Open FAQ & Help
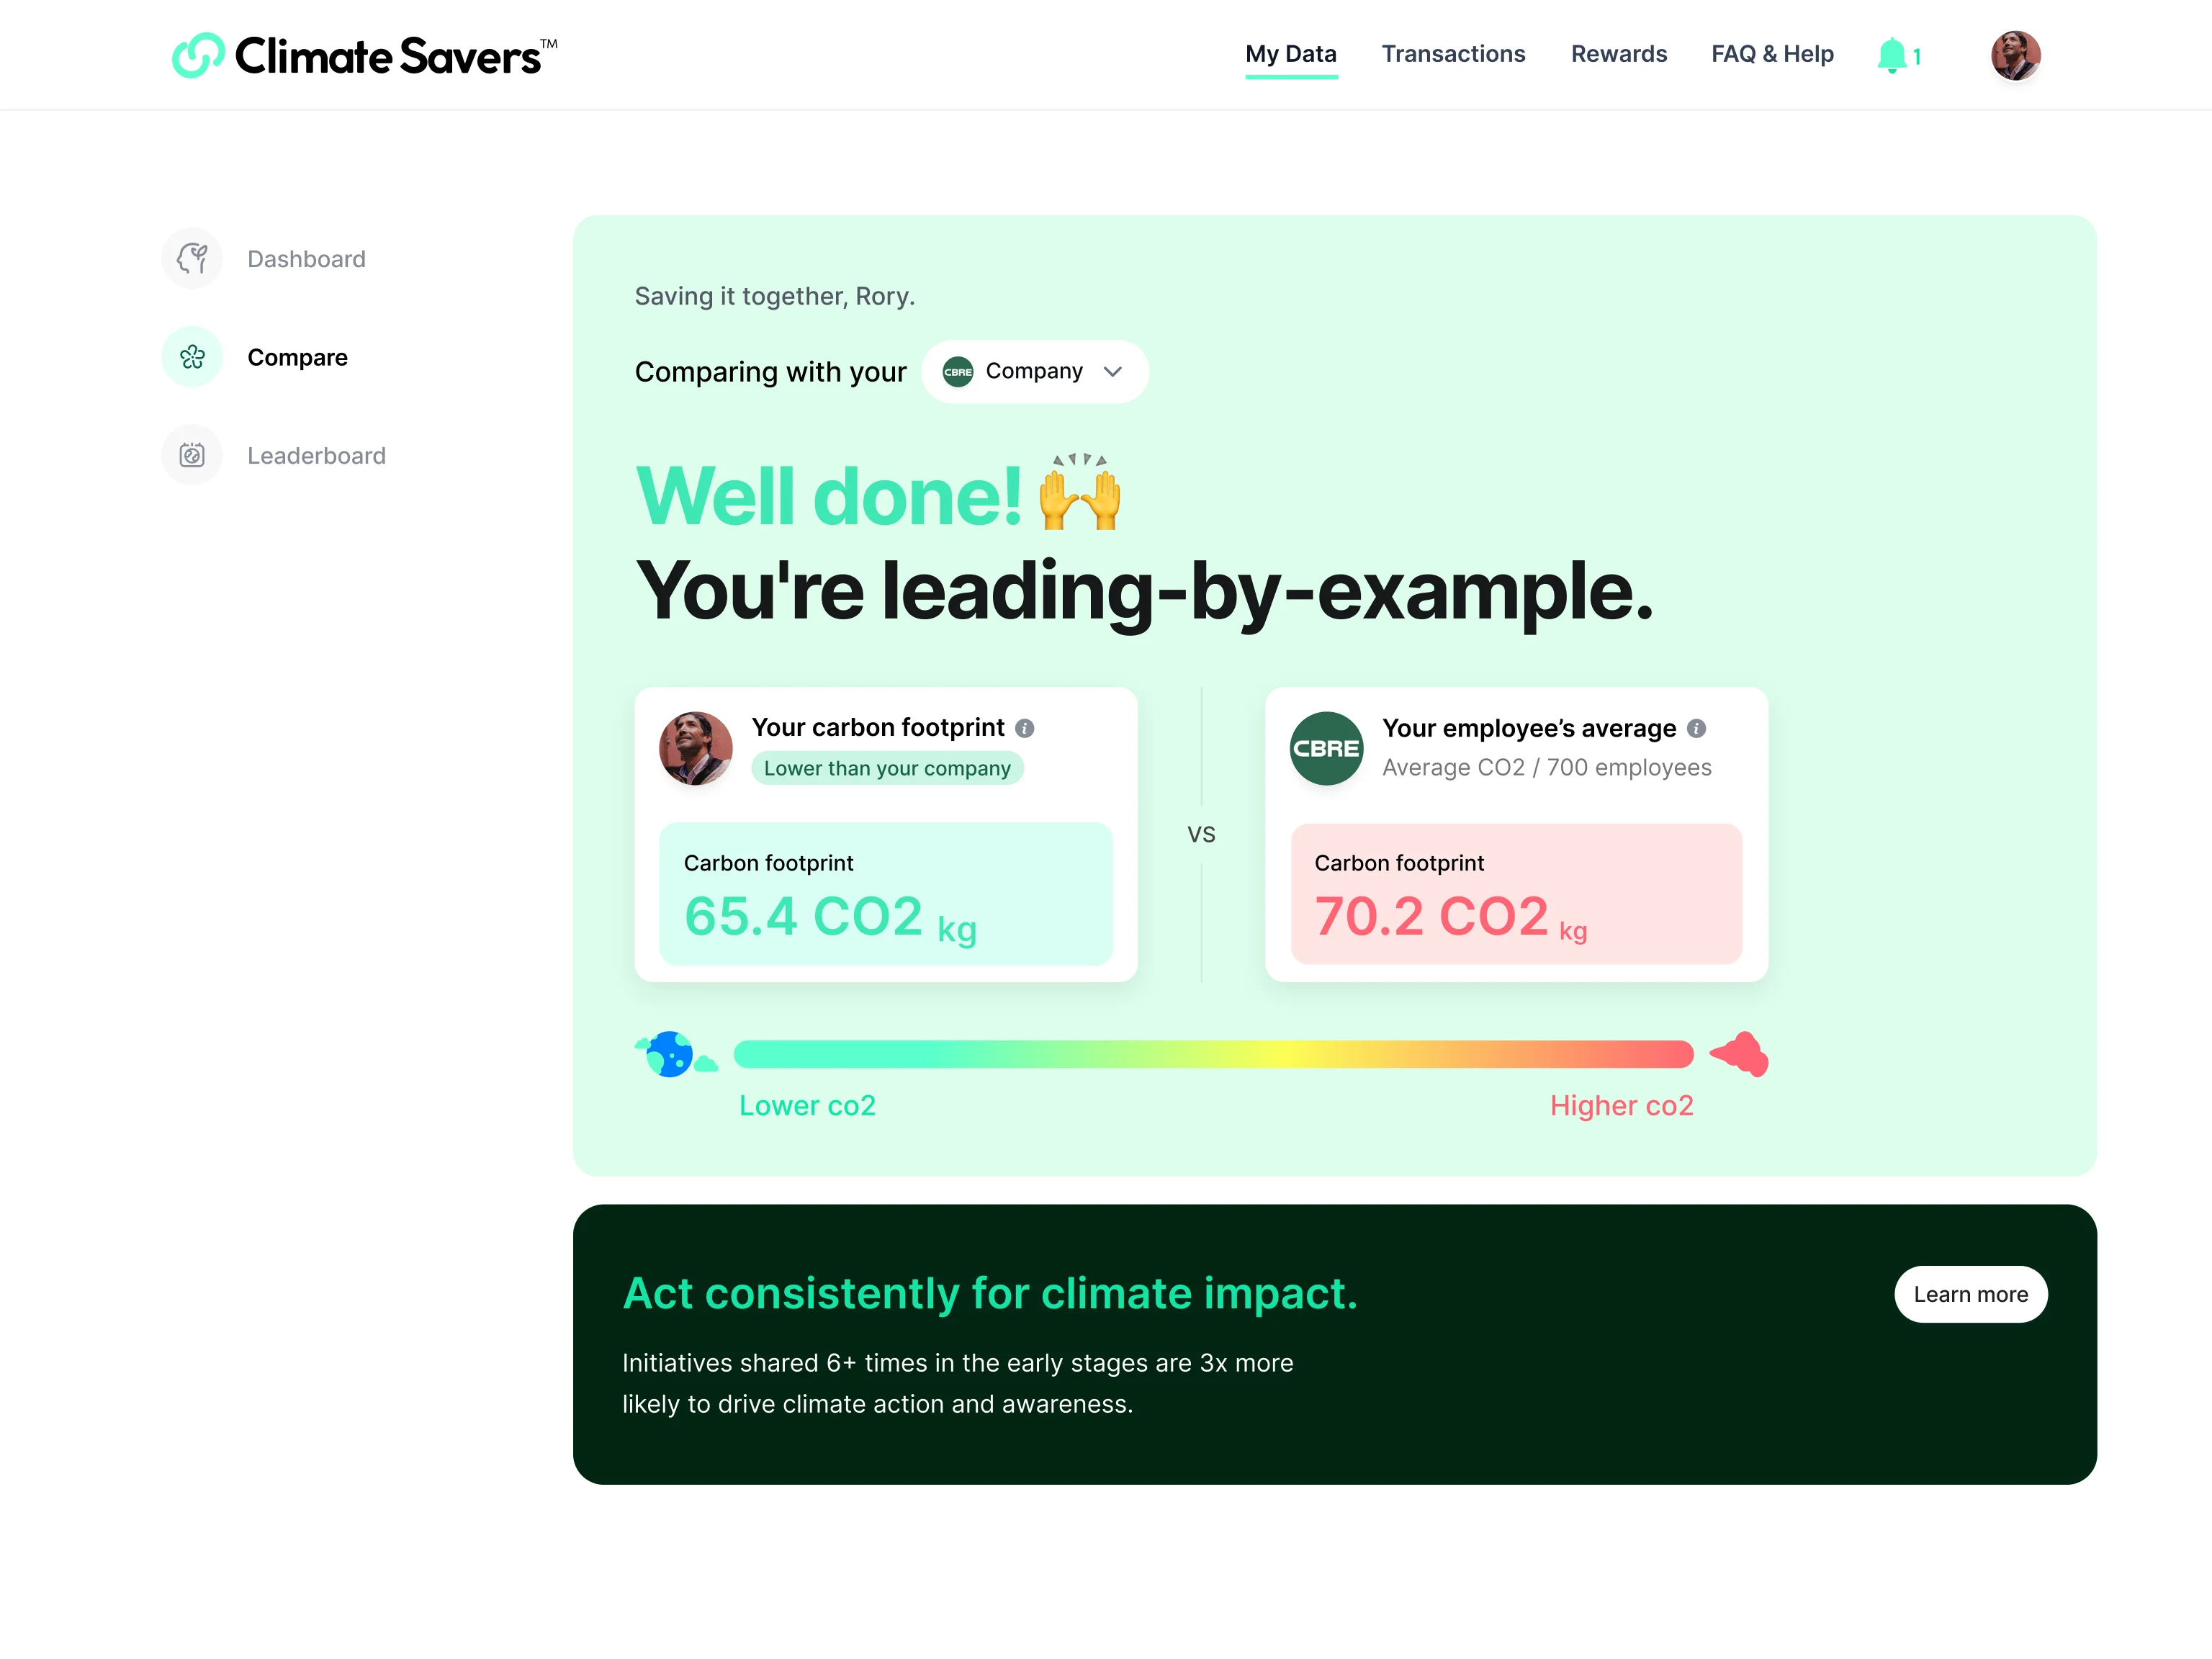The image size is (2212, 1659). tap(1772, 54)
